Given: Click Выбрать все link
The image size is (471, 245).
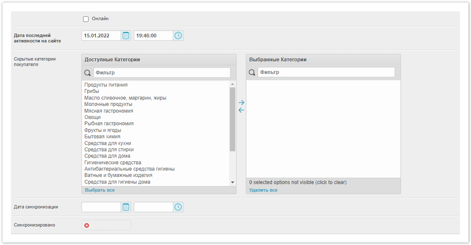Looking at the screenshot, I should 100,190.
